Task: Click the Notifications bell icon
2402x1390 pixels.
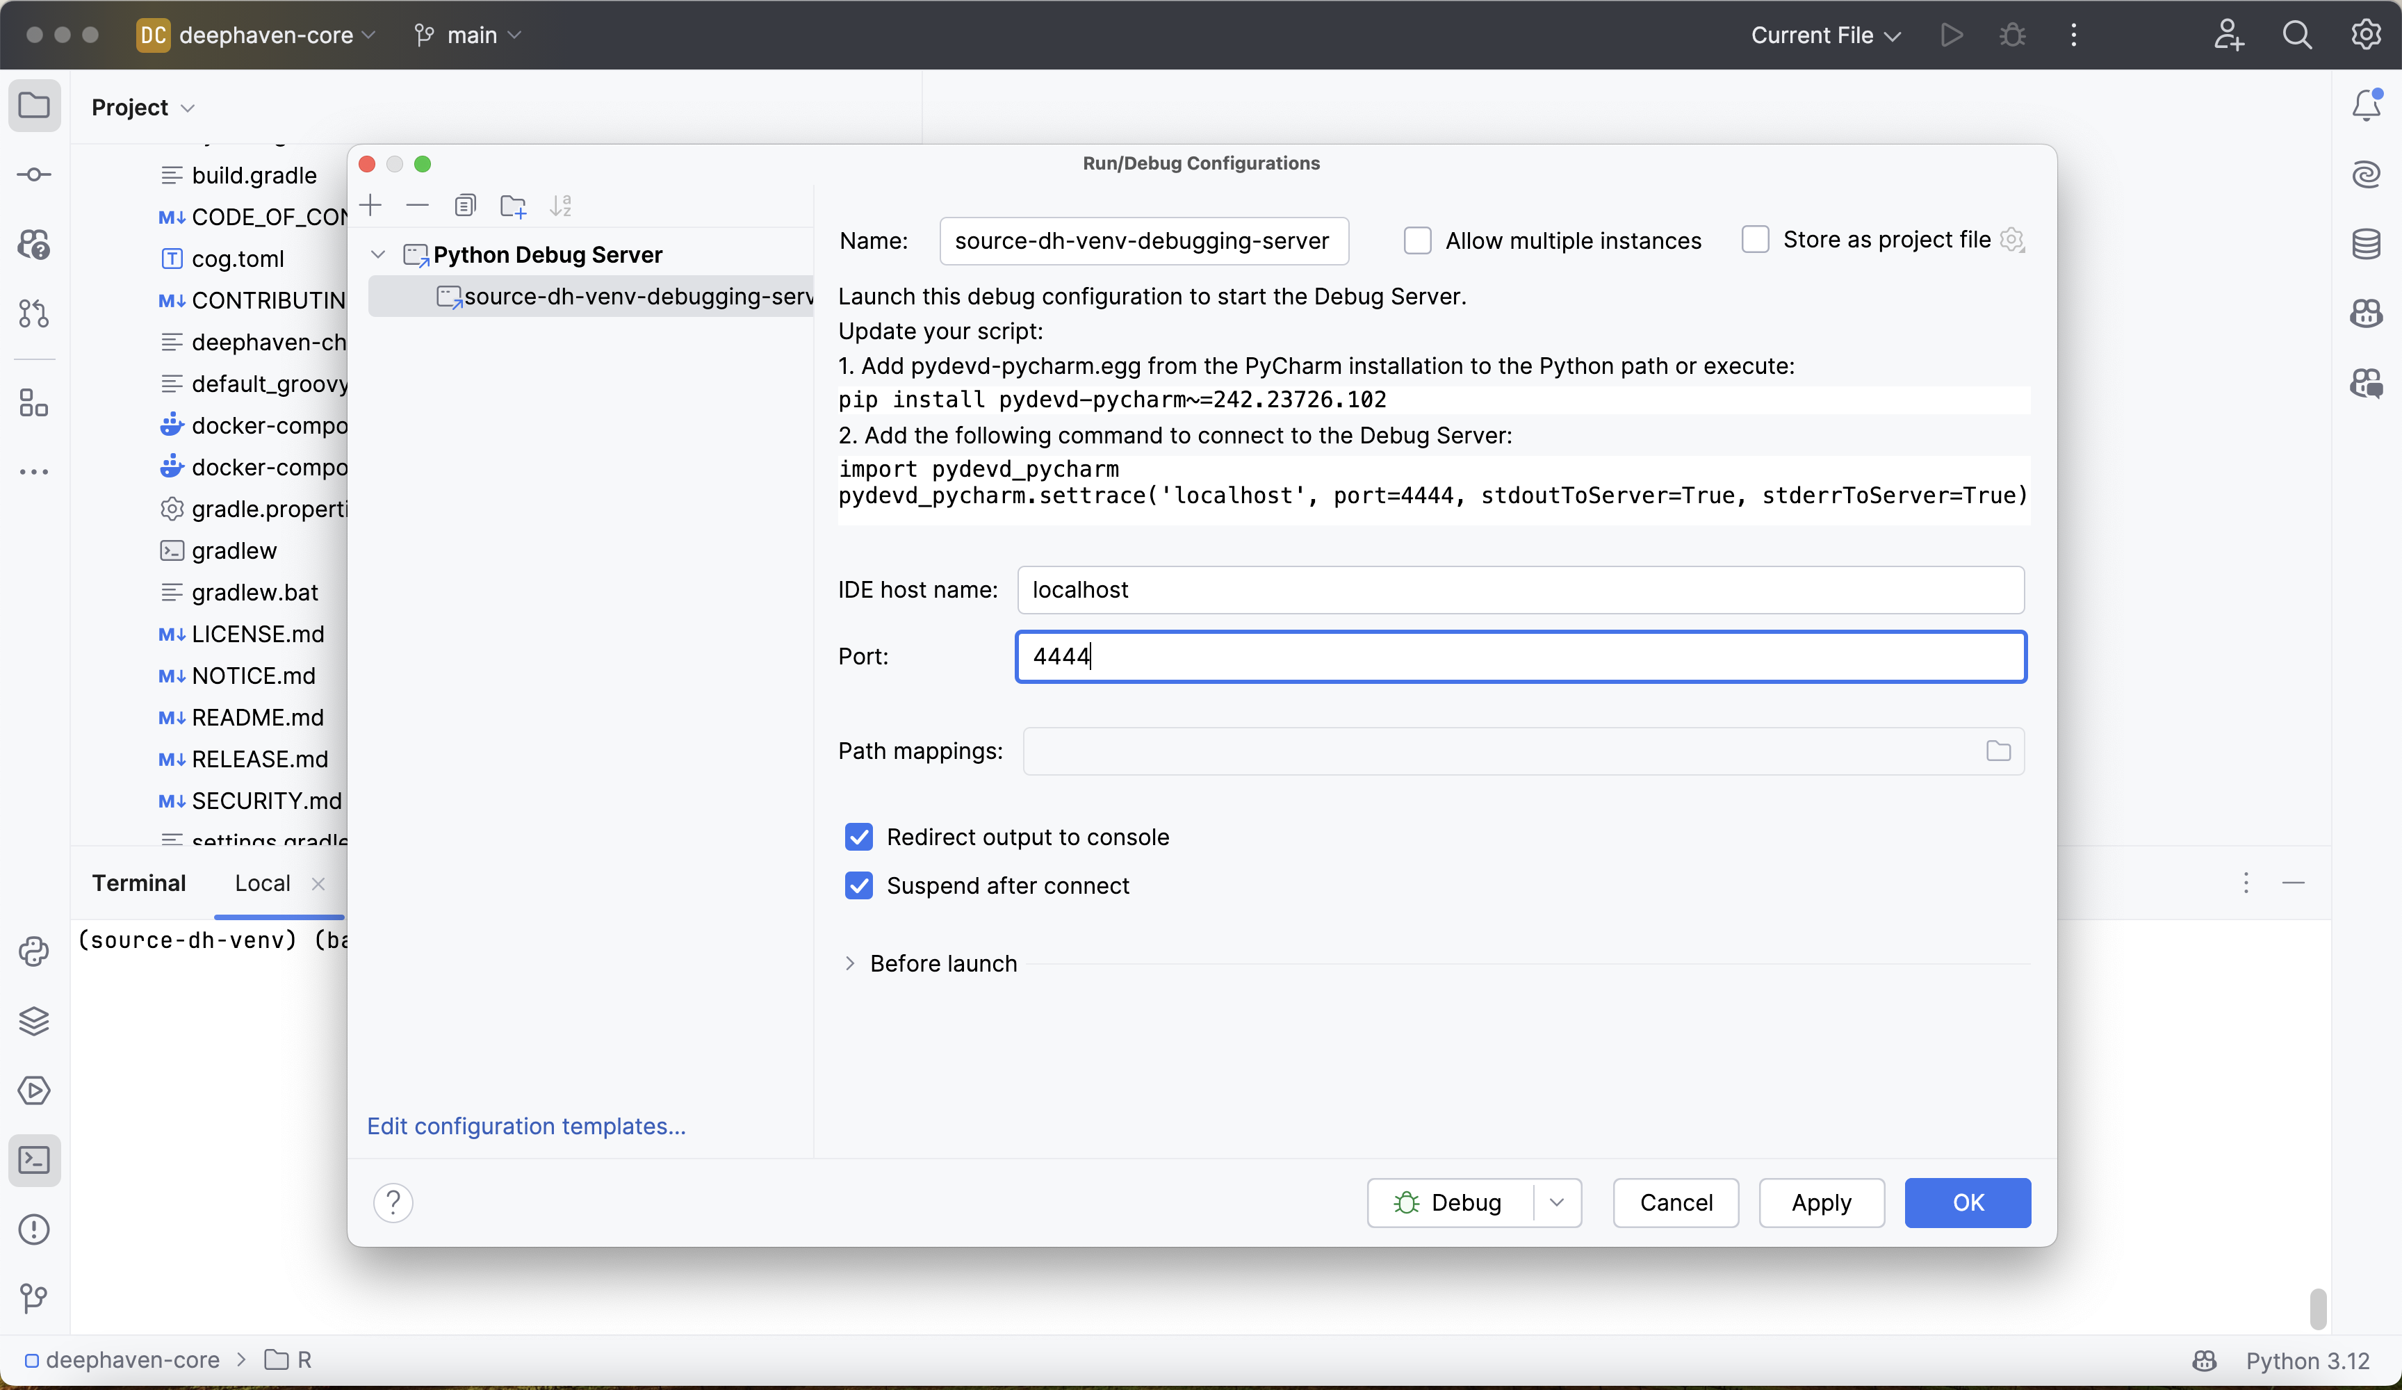Action: pyautogui.click(x=2366, y=105)
